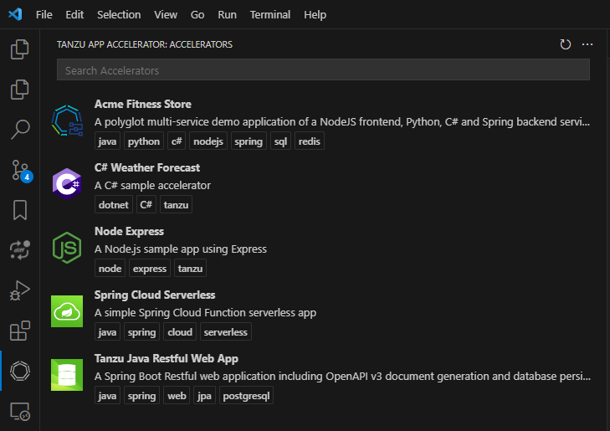This screenshot has height=431, width=610.
Task: Focus the Search Accelerators field
Action: pyautogui.click(x=323, y=69)
